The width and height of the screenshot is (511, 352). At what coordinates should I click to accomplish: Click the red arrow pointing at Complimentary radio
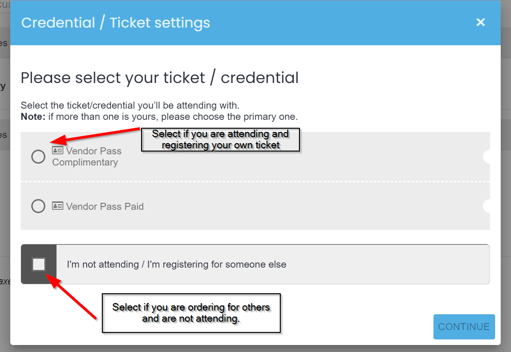(x=95, y=136)
